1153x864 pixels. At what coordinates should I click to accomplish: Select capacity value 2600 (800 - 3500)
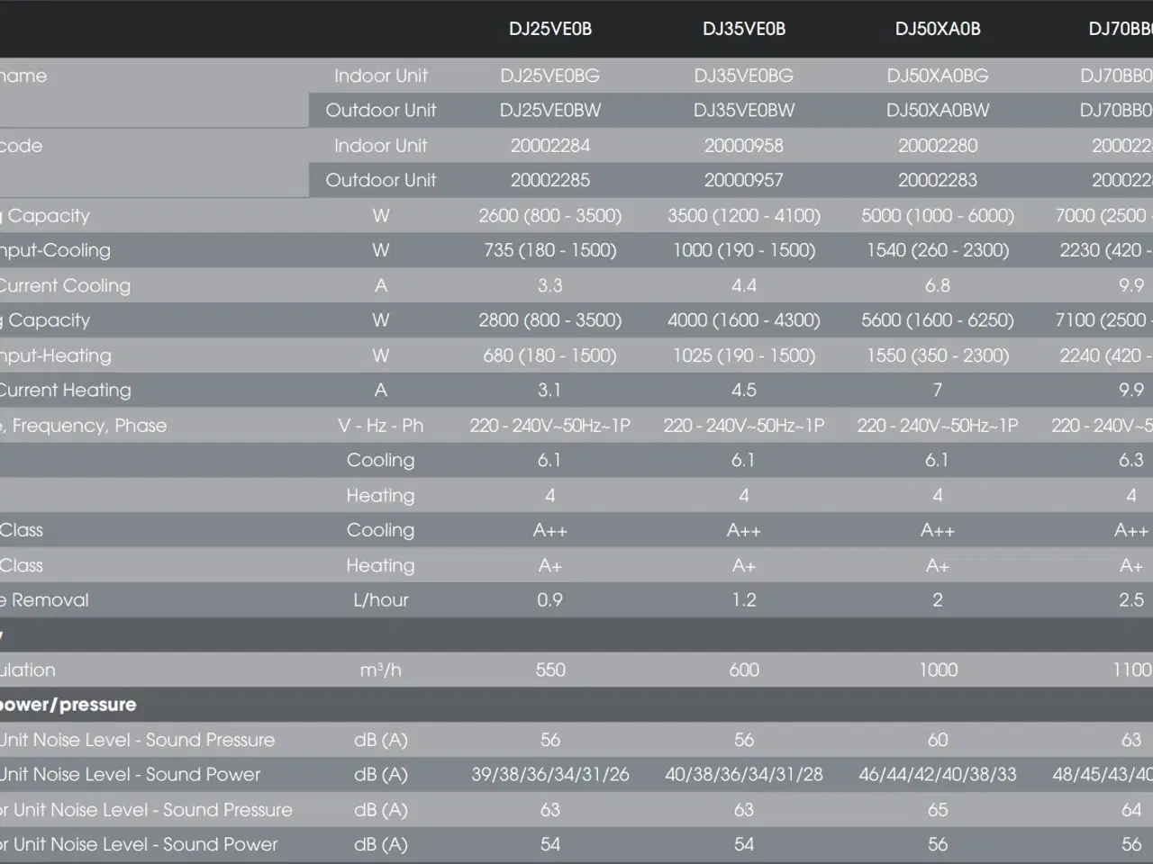(550, 216)
